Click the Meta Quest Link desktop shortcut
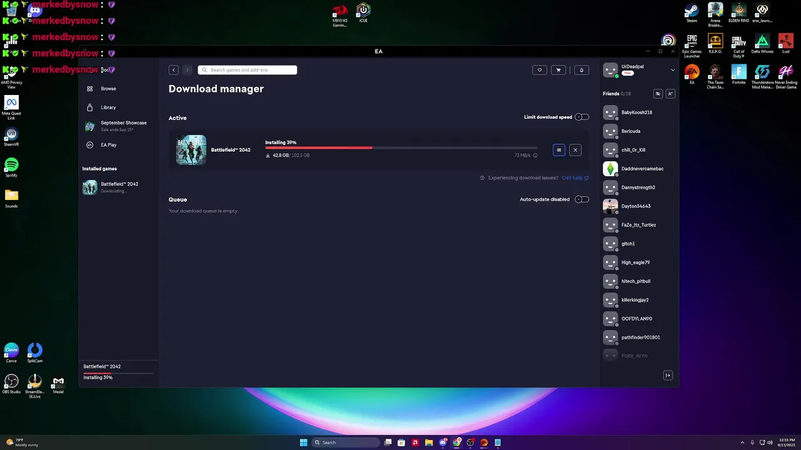Image resolution: width=801 pixels, height=450 pixels. [11, 107]
